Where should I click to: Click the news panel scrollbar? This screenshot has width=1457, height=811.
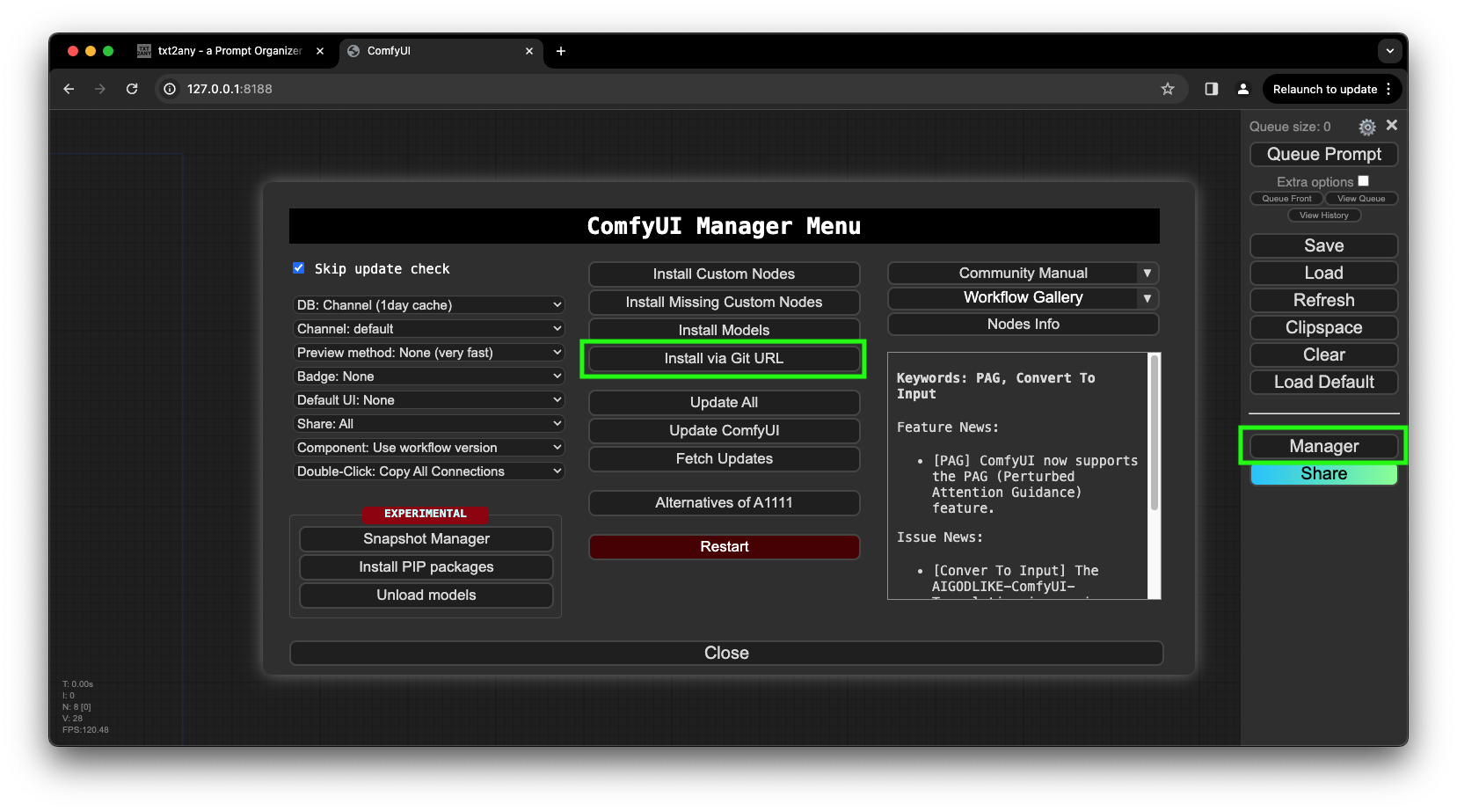(1155, 432)
